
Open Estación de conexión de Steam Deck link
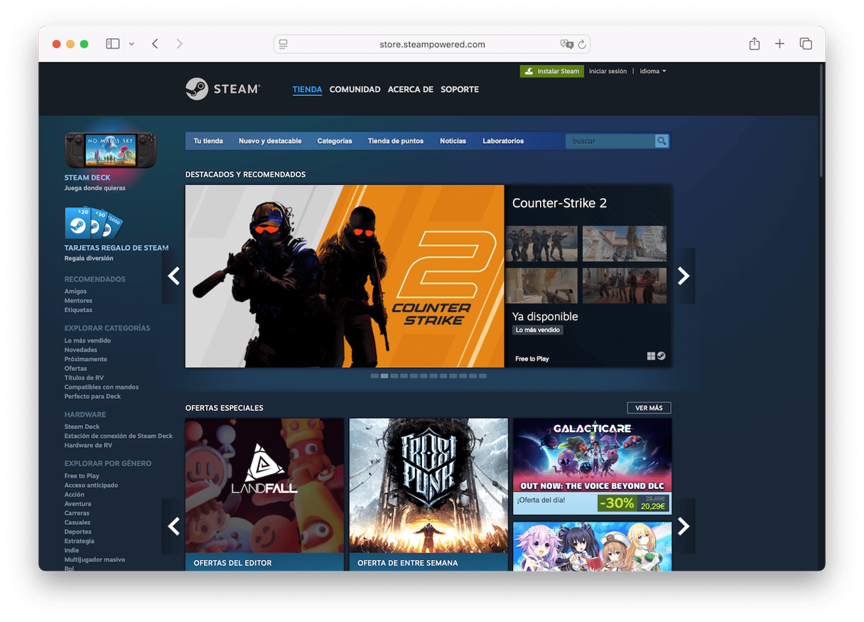(x=119, y=436)
